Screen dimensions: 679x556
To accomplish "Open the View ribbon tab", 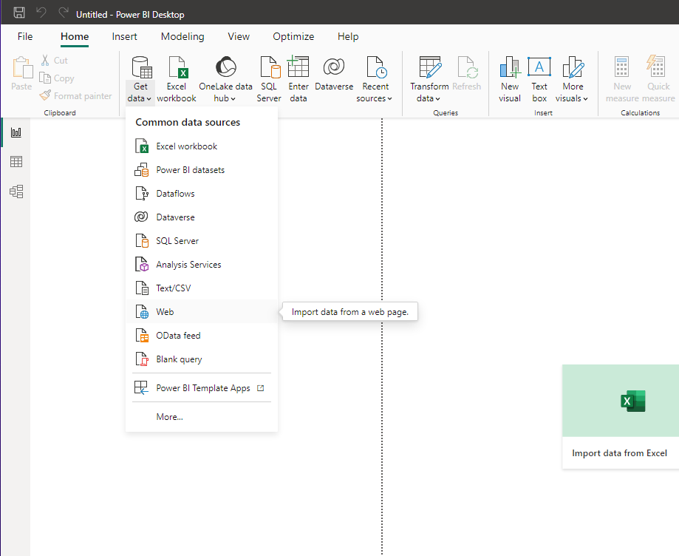I will [x=239, y=36].
